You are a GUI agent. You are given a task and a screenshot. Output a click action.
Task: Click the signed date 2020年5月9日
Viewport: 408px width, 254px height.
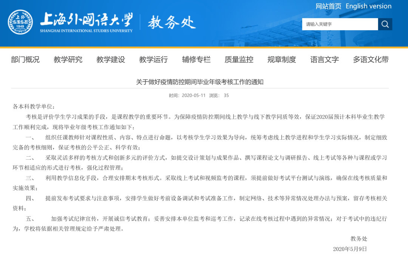(x=350, y=249)
